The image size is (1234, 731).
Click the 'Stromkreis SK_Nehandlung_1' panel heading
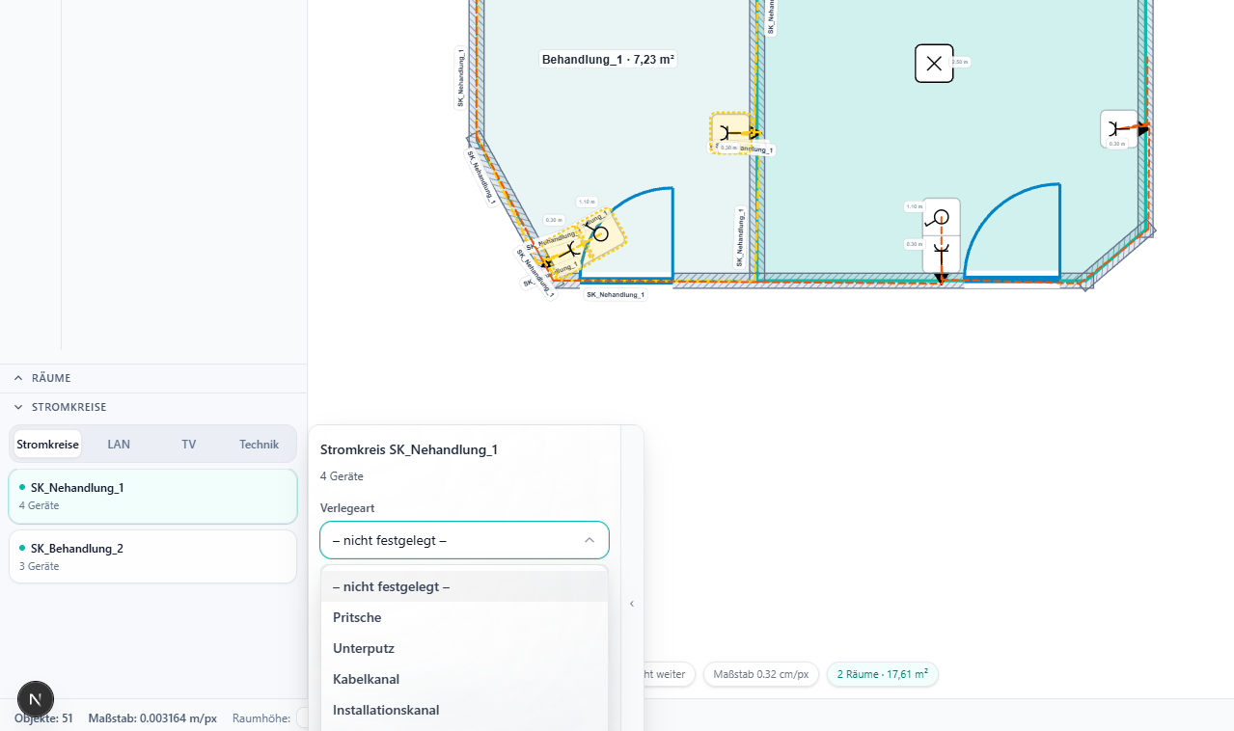[409, 449]
